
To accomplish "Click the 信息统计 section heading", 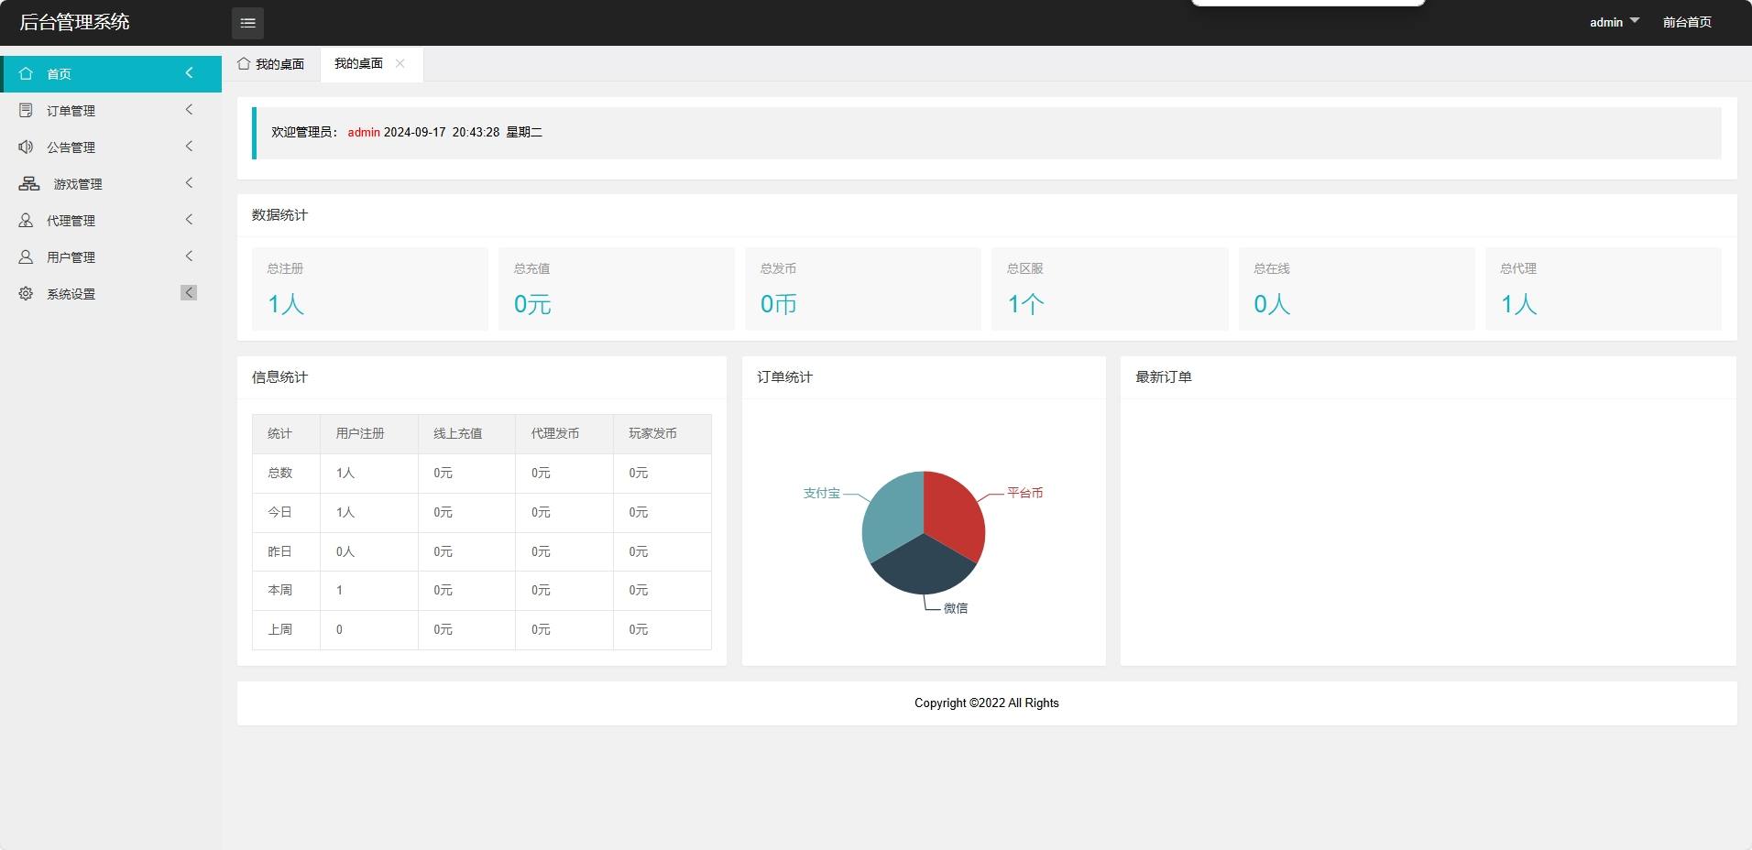I will pos(279,376).
